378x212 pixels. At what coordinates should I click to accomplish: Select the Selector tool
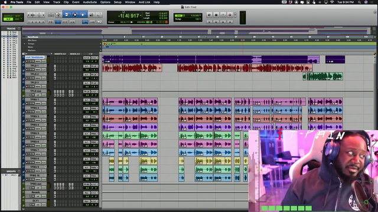click(x=75, y=15)
